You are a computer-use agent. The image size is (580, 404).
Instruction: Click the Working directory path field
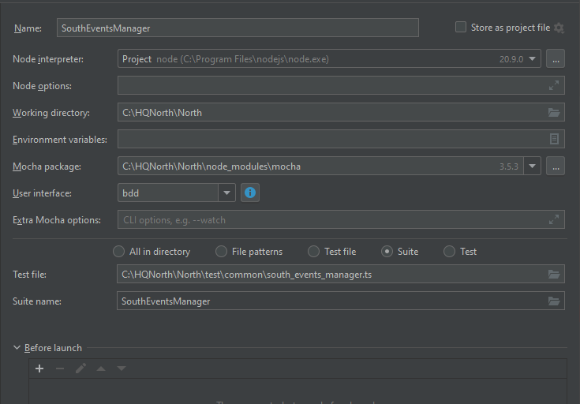tap(341, 112)
